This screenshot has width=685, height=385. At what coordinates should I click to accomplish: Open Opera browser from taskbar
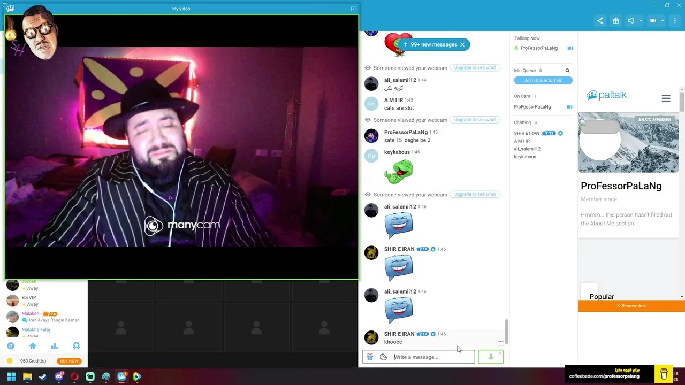[x=74, y=376]
